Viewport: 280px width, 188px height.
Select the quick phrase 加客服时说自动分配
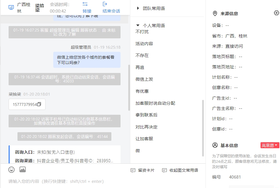pyautogui.click(x=155, y=103)
